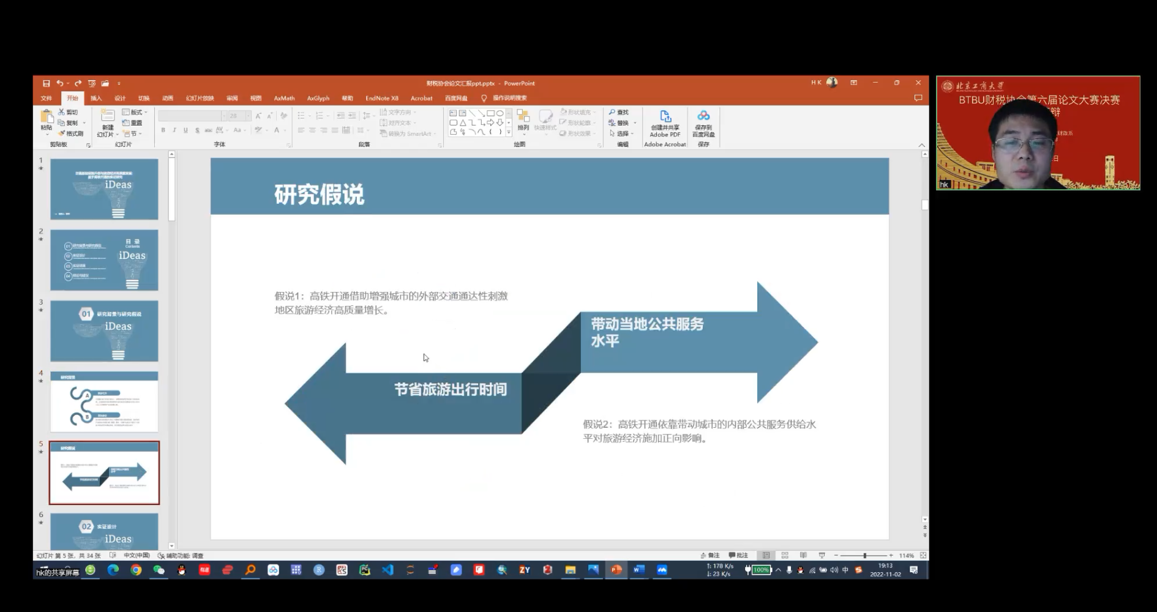Switch to Reading view in status bar
This screenshot has width=1157, height=612.
pyautogui.click(x=803, y=556)
